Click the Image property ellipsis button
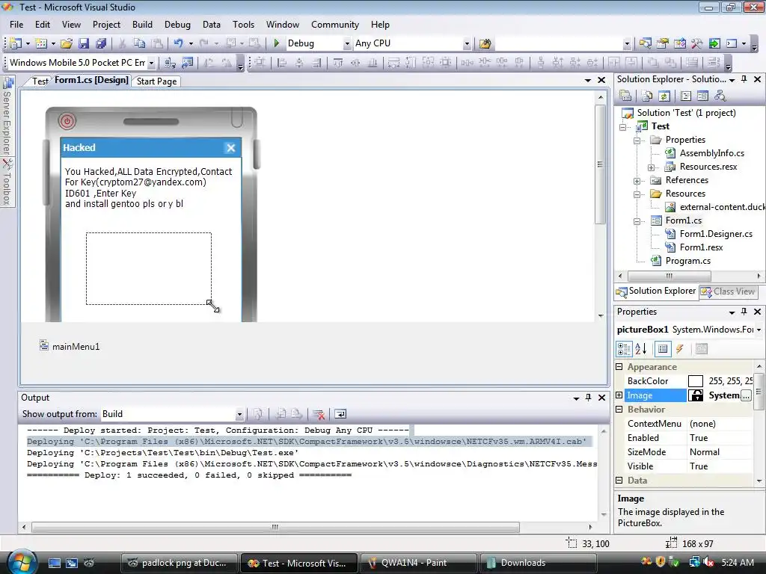The image size is (766, 574). click(x=746, y=395)
